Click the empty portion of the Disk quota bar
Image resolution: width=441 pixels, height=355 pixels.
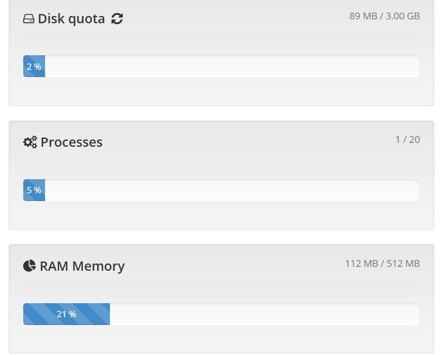click(x=232, y=66)
